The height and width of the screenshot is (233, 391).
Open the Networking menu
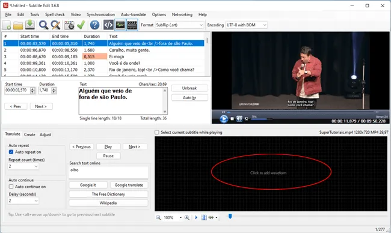pos(182,14)
